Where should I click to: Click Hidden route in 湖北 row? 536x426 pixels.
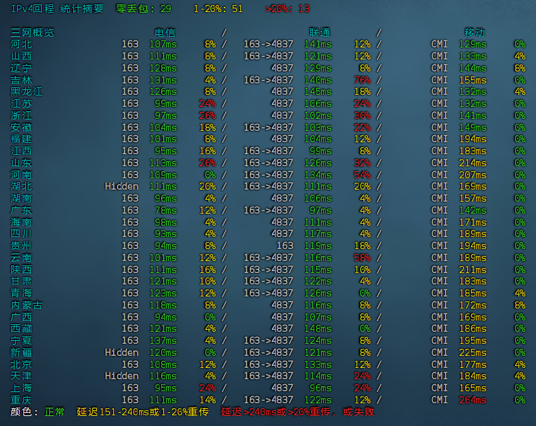point(122,186)
